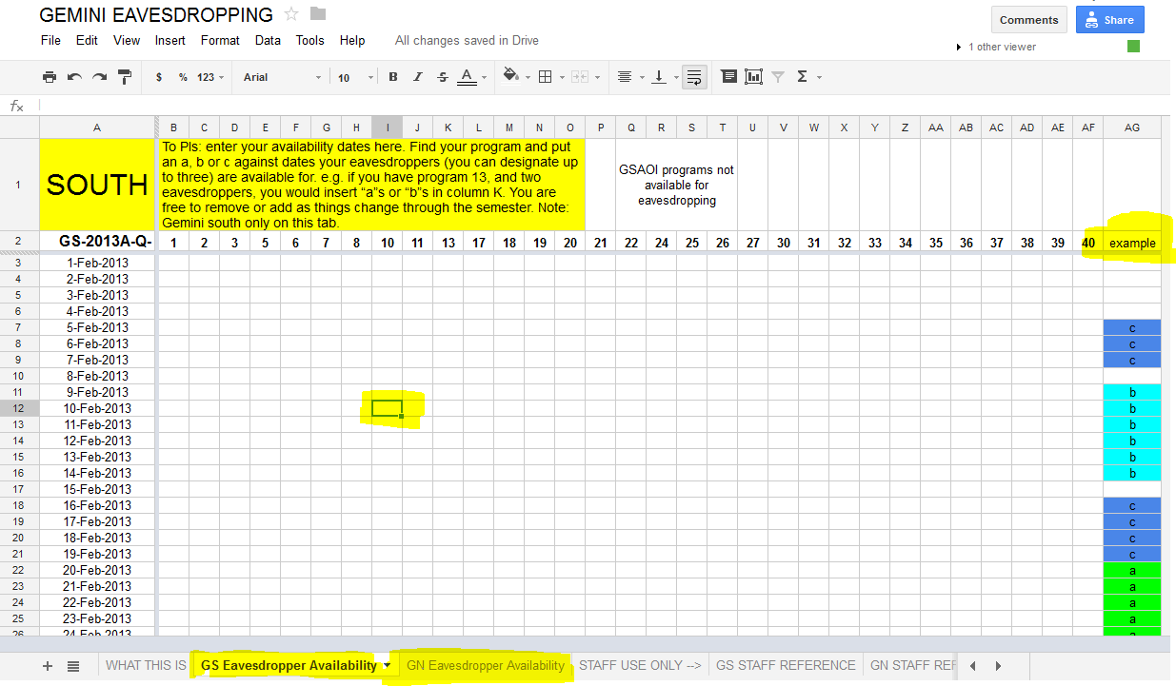Click the 'All changes saved in Drive' link
The height and width of the screenshot is (686, 1176).
(x=467, y=41)
